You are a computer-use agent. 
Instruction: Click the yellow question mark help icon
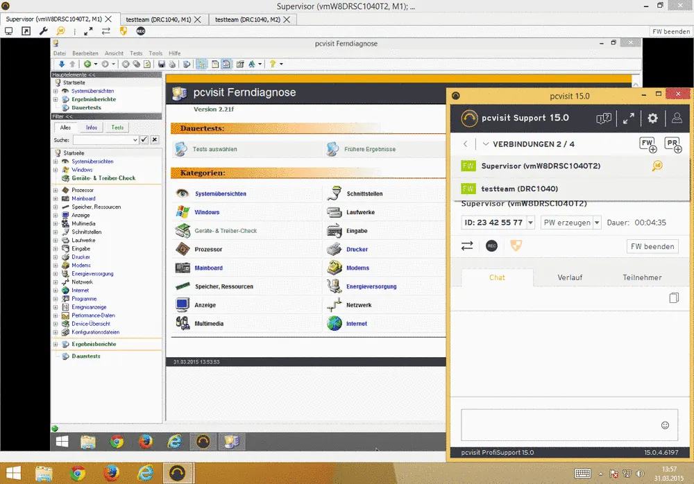pos(273,64)
